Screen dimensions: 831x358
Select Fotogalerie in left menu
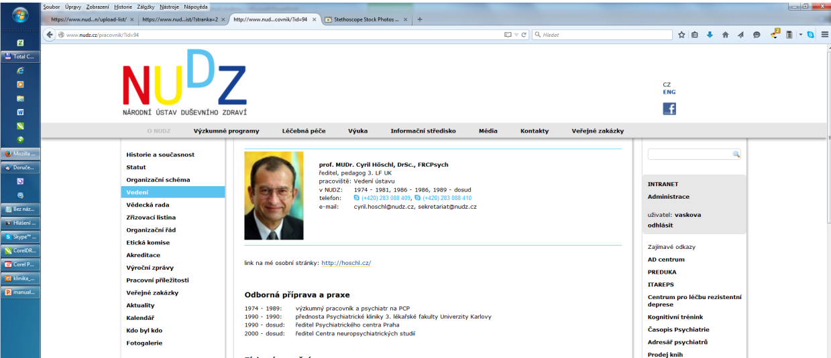click(x=144, y=343)
